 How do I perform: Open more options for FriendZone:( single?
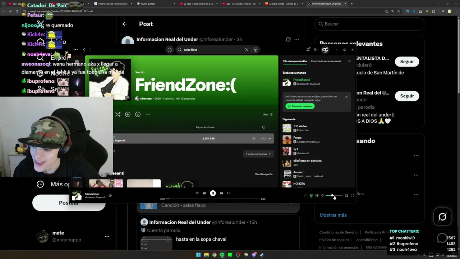pos(148,114)
